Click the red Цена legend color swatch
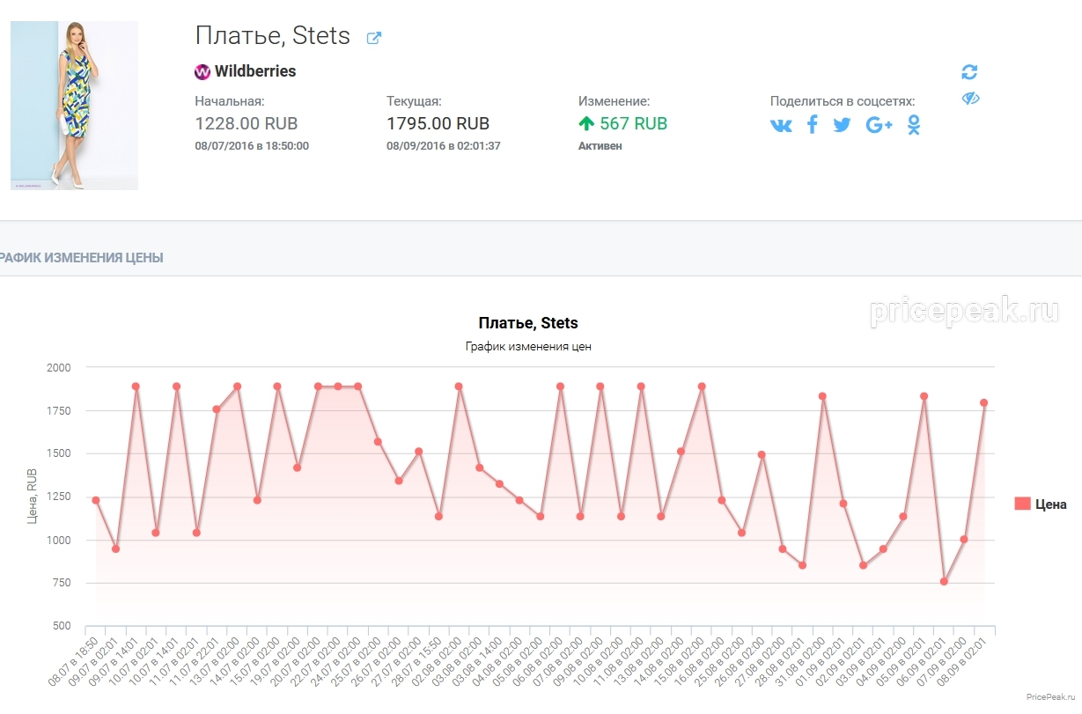This screenshot has width=1082, height=714. (x=1022, y=504)
